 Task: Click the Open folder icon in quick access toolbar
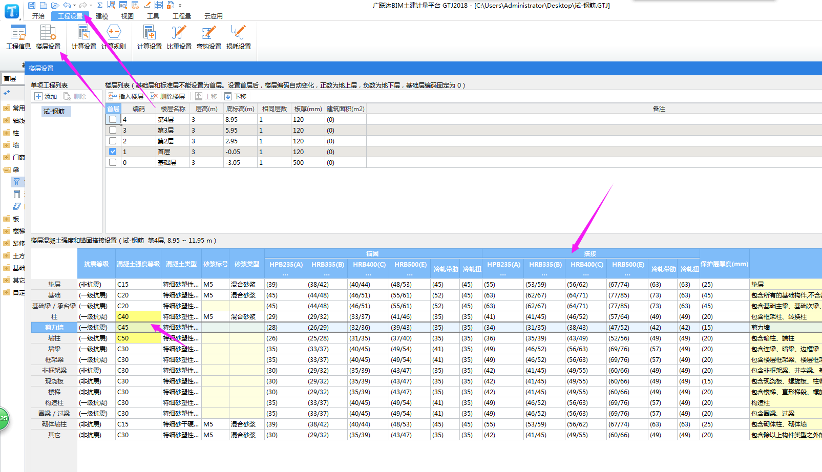point(55,5)
